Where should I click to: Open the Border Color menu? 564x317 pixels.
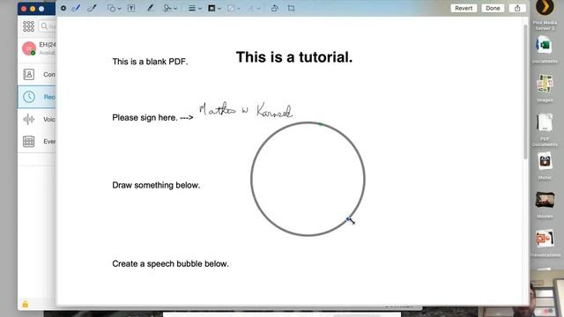pos(214,8)
